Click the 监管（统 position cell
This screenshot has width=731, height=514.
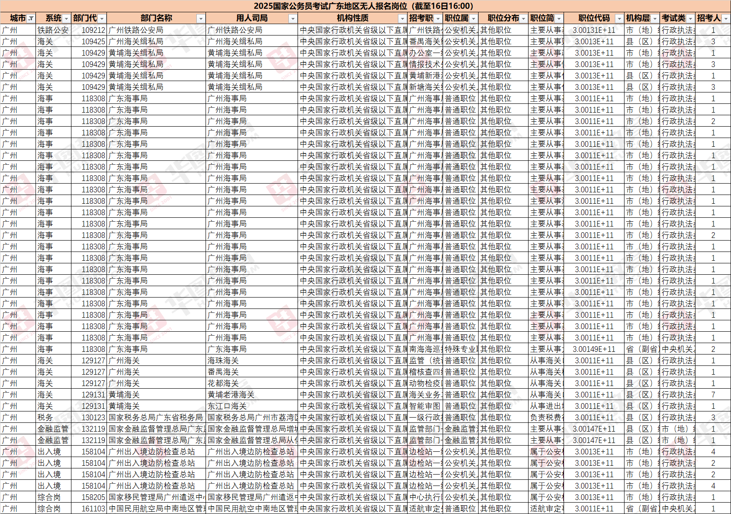tap(426, 361)
